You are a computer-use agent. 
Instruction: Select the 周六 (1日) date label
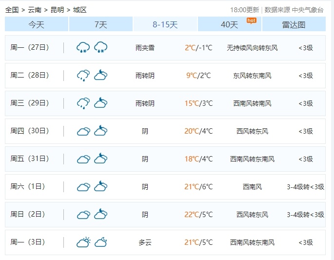pos(28,187)
